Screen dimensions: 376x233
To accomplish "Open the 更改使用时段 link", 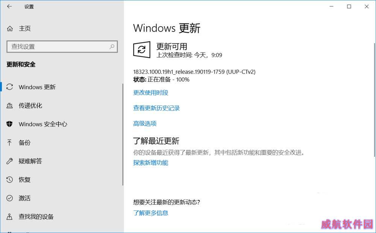I will coord(151,93).
